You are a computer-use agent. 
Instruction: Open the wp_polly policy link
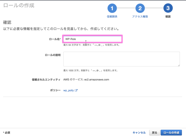click(x=68, y=90)
